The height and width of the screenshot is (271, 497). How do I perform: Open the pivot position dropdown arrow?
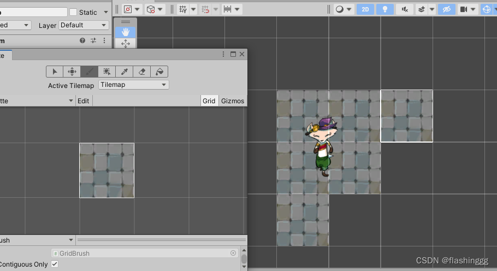pyautogui.click(x=137, y=9)
